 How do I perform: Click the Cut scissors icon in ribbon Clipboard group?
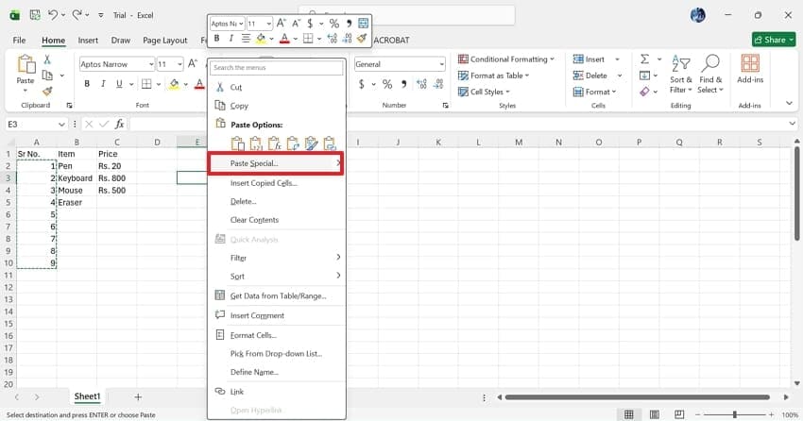[x=47, y=59]
